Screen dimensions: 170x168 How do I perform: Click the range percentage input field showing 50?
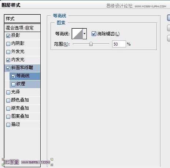tap(119, 44)
